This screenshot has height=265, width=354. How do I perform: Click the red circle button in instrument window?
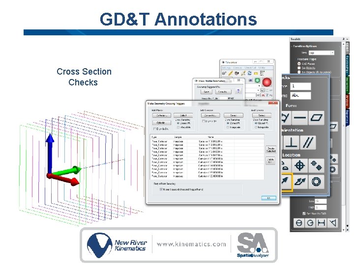(266, 82)
